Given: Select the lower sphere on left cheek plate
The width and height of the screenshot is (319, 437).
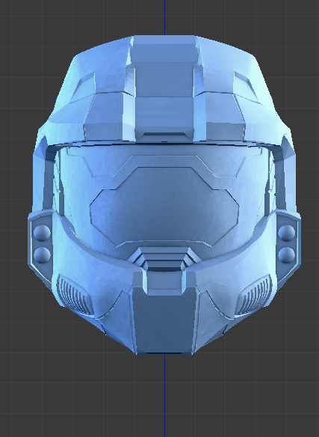Looking at the screenshot, I should (43, 254).
